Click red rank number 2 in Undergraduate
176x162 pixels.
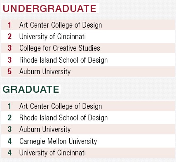[x=9, y=37]
